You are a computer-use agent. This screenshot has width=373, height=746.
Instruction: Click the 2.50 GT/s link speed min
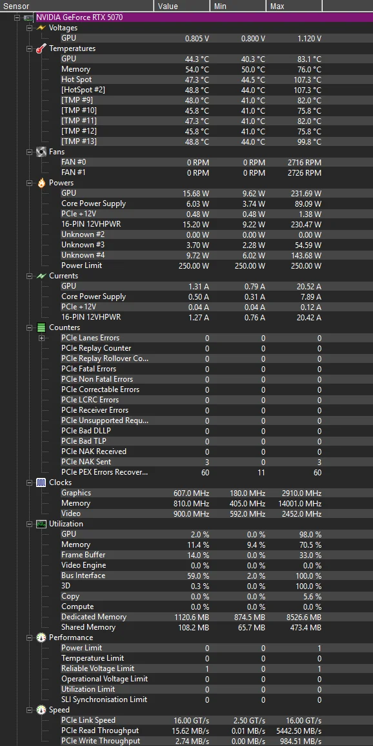pos(250,720)
